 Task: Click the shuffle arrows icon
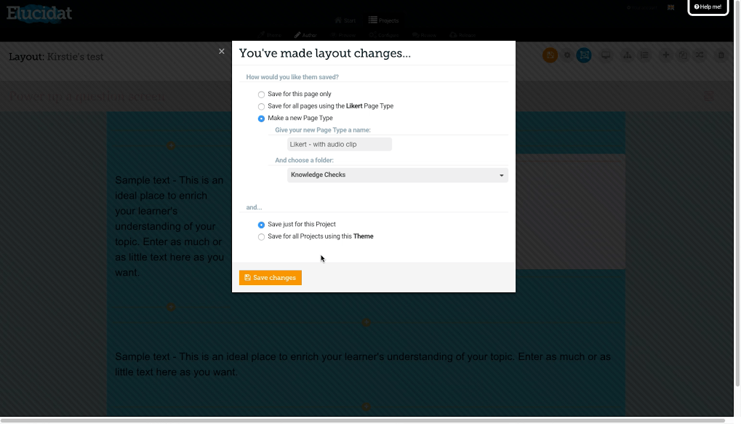(x=700, y=55)
